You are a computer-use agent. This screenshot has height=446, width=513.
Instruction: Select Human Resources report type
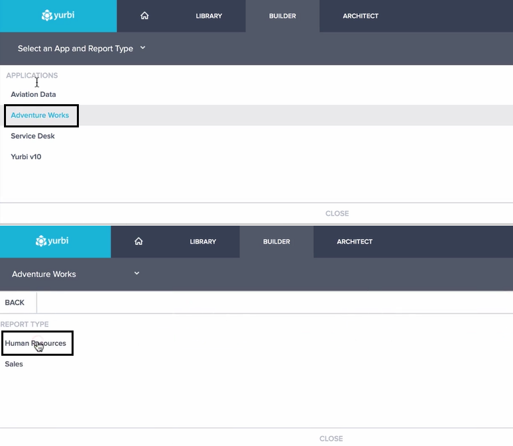(x=35, y=343)
